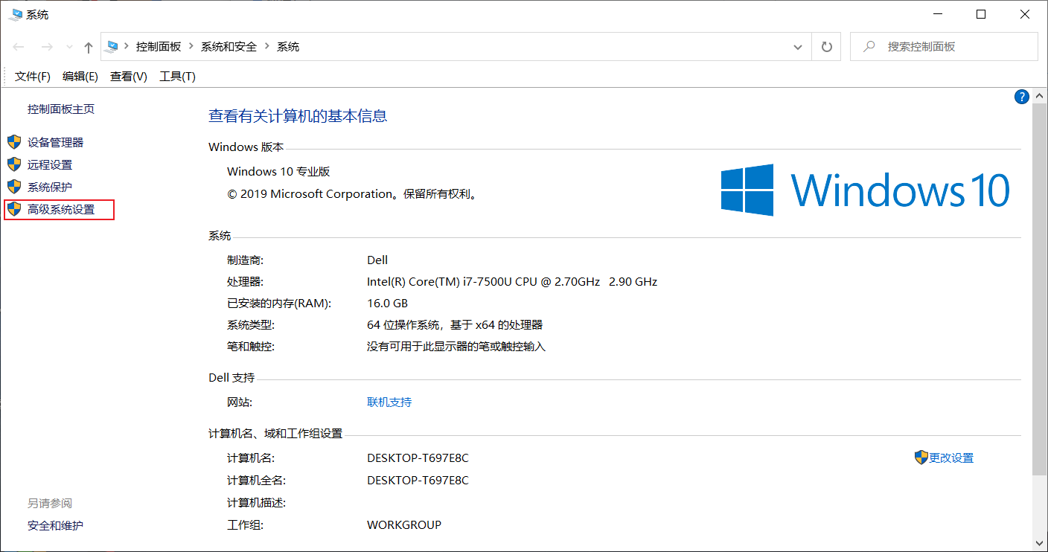Open the 联机支持 website link
Screen dimensions: 1048x552
[389, 402]
